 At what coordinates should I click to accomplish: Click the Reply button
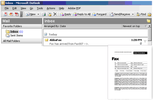66,14
